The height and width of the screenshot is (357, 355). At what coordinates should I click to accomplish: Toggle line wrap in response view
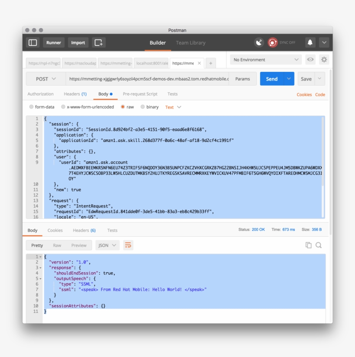pos(128,245)
